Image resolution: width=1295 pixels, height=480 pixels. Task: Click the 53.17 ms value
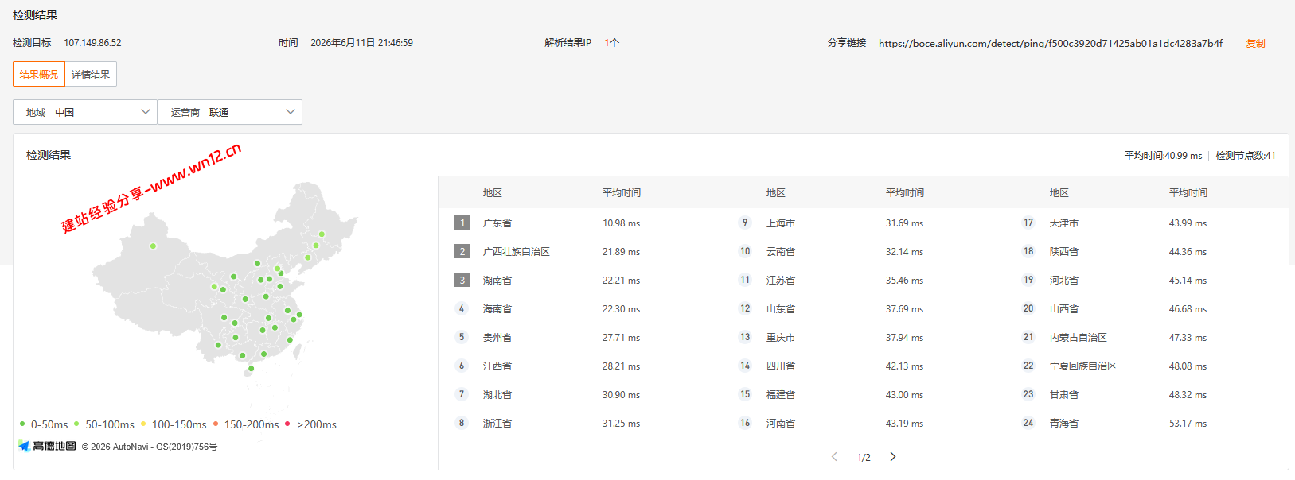click(x=1188, y=424)
